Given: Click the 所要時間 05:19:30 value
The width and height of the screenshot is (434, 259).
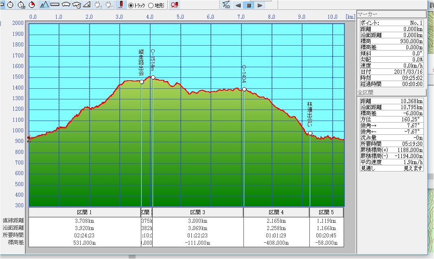Looking at the screenshot, I should 412,144.
